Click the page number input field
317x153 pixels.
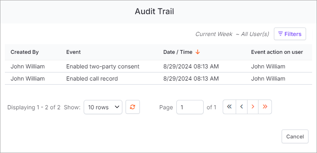[x=190, y=107]
